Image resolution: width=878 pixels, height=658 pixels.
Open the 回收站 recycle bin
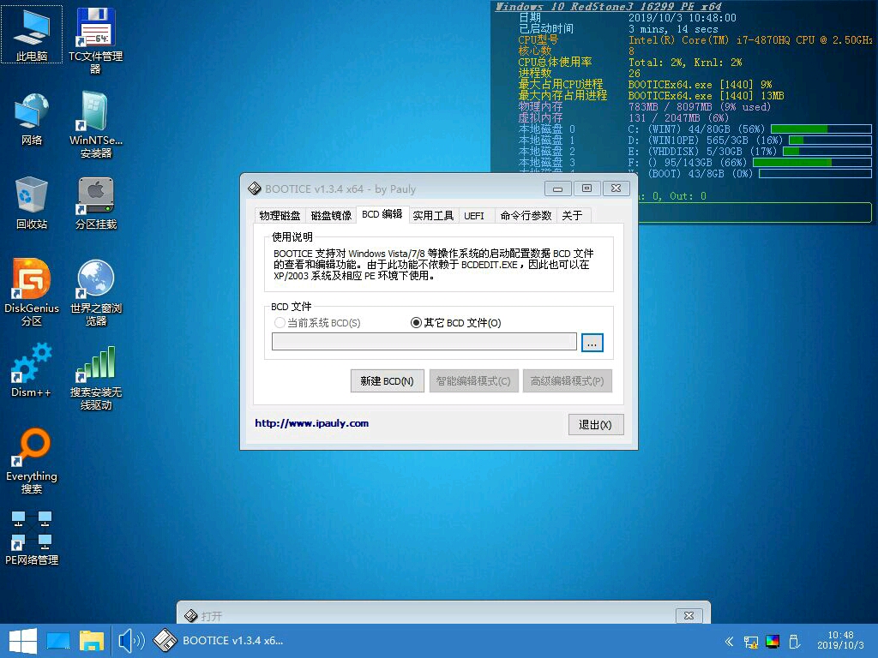pos(32,203)
